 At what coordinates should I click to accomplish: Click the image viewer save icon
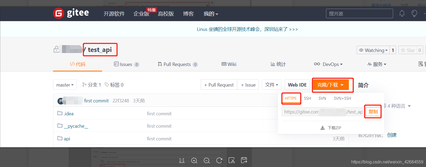(x=244, y=160)
